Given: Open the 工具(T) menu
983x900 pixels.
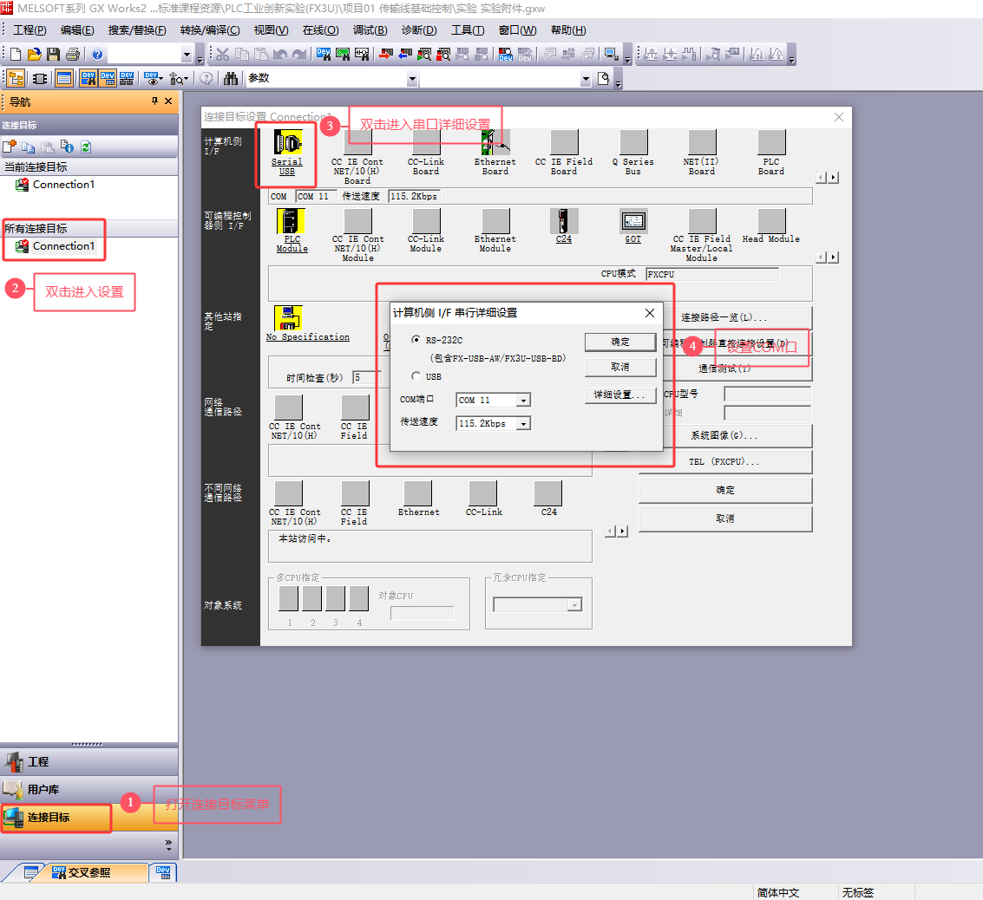Looking at the screenshot, I should coord(468,30).
